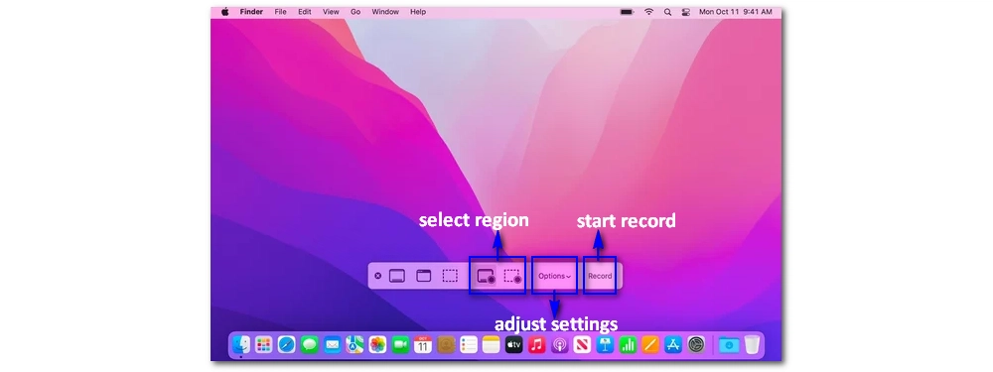
Task: Launch Pages from the Dock
Action: click(x=651, y=345)
